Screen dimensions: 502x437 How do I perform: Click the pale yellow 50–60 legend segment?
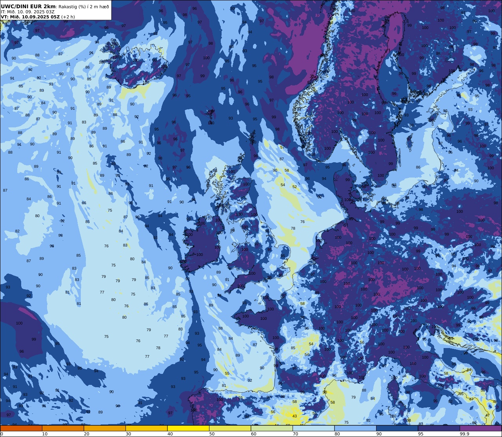[x=230, y=428]
